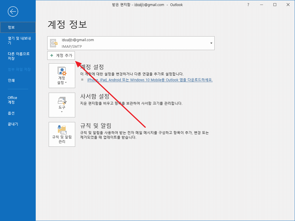Select 정보 in the sidebar
This screenshot has height=221, width=295.
tap(18, 27)
